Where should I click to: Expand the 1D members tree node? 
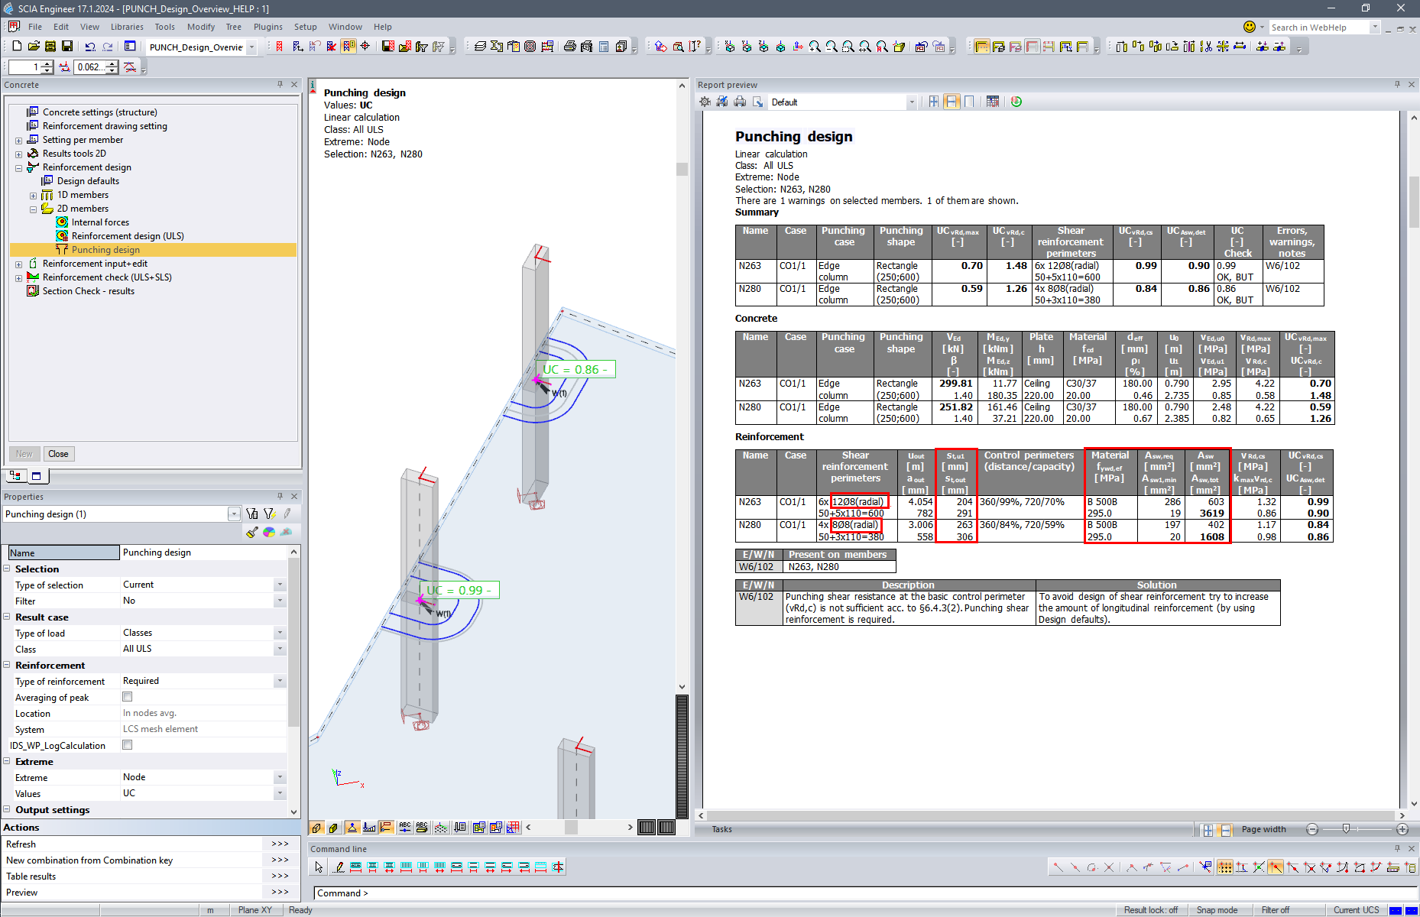34,196
